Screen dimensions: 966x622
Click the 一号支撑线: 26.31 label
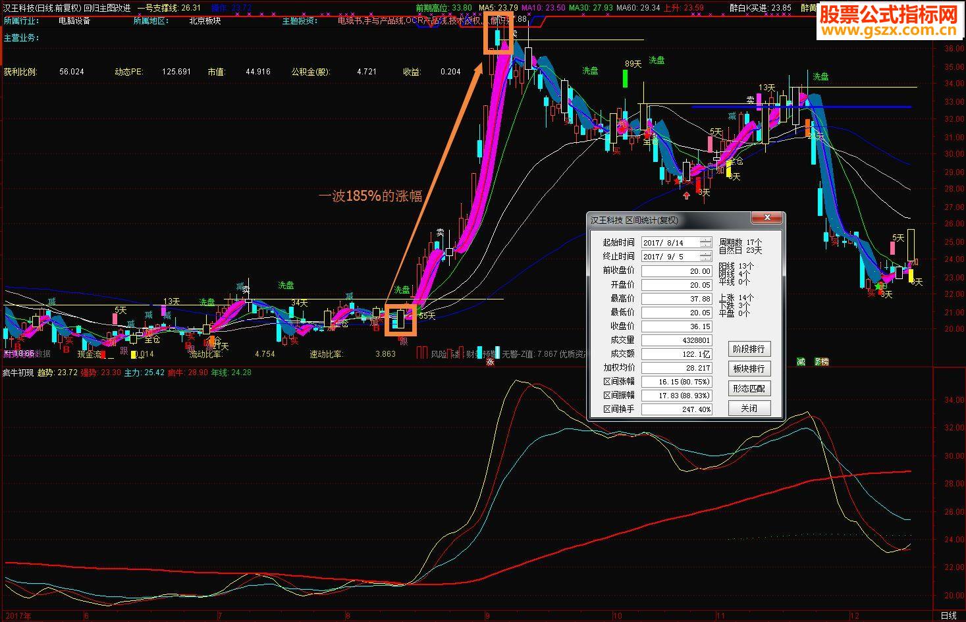coord(169,8)
